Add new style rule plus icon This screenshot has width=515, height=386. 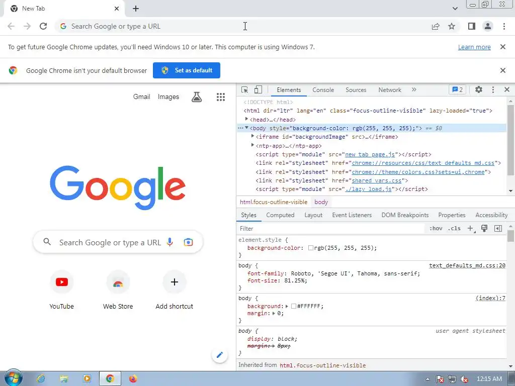pyautogui.click(x=470, y=229)
